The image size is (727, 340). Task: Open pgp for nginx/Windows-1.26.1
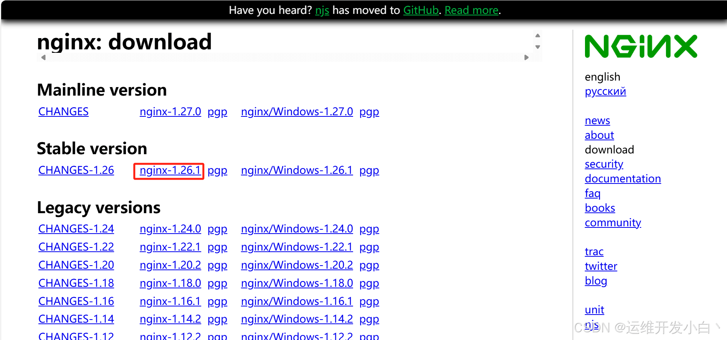[369, 170]
